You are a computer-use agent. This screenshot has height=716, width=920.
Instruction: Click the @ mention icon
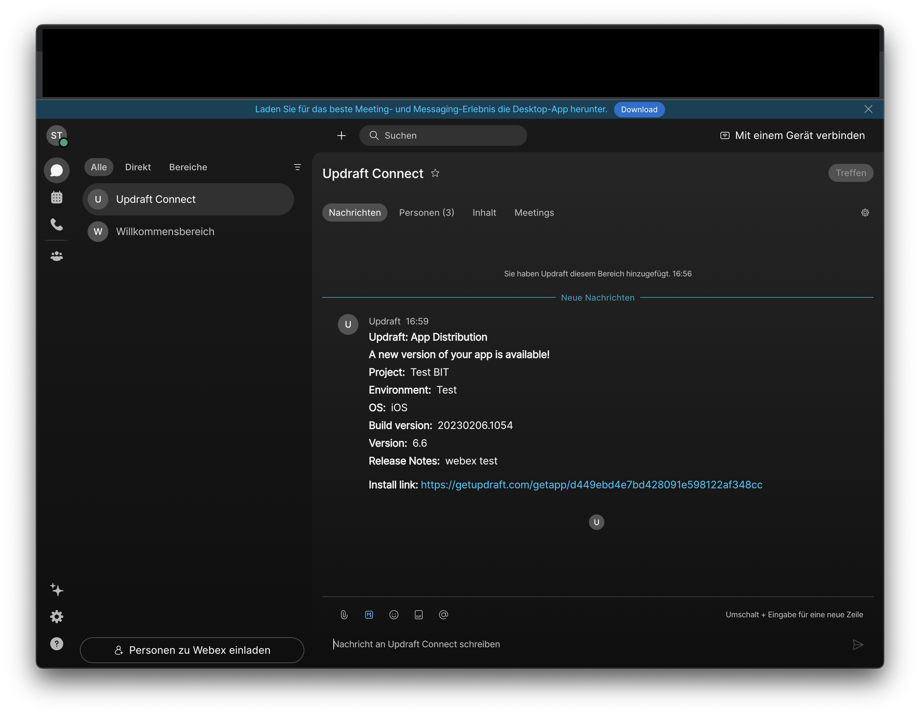(444, 614)
